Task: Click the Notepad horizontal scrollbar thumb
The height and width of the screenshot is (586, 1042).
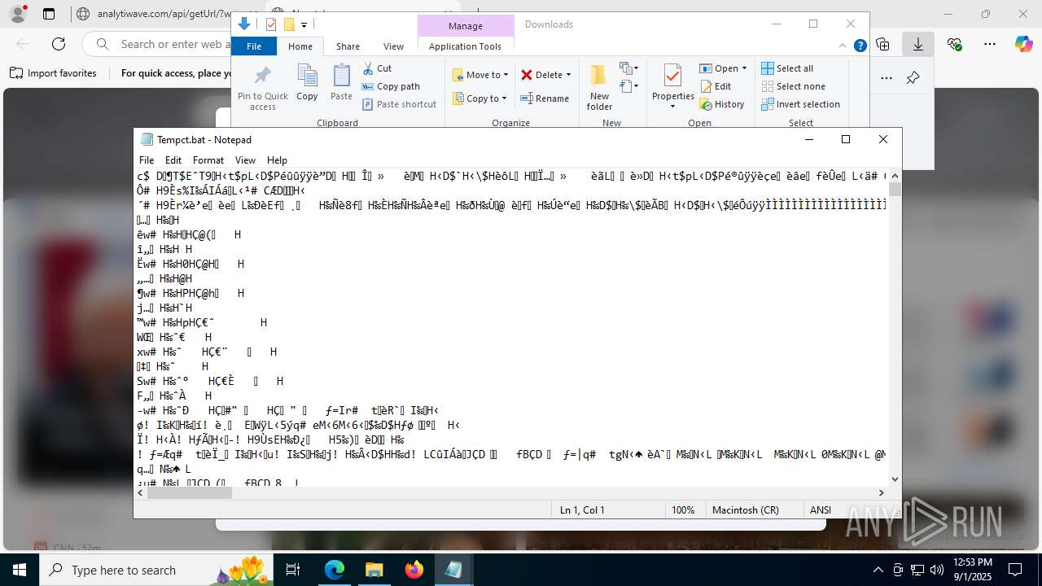Action: pyautogui.click(x=189, y=492)
